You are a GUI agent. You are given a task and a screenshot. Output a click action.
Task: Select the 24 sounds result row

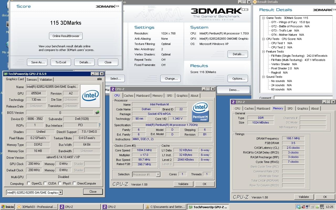pos(281,85)
